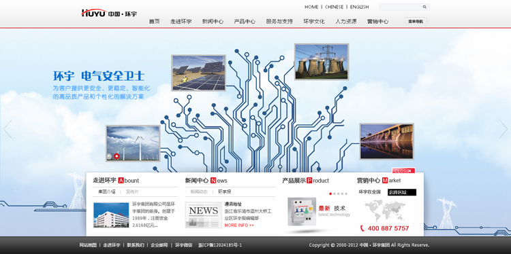Open the 选择区域 region dropdown
The image size is (511, 254).
[402, 192]
